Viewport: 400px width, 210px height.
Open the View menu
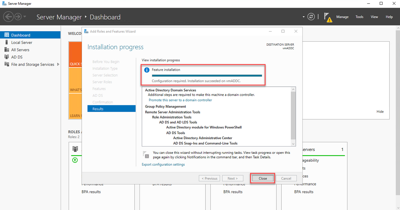[374, 17]
